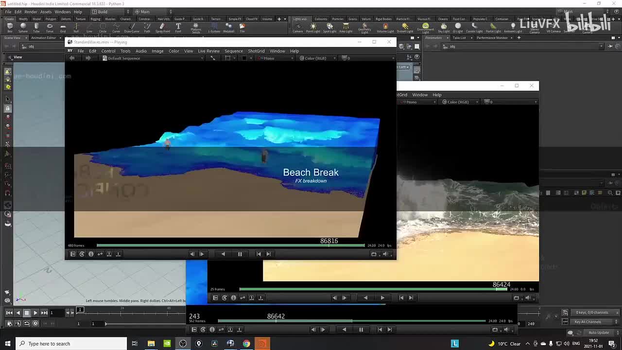Choose the Spray Paint tool
This screenshot has height=350, width=622.
(x=163, y=27)
